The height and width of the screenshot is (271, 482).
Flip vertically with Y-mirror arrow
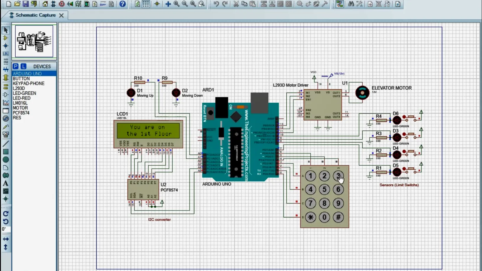[6, 247]
